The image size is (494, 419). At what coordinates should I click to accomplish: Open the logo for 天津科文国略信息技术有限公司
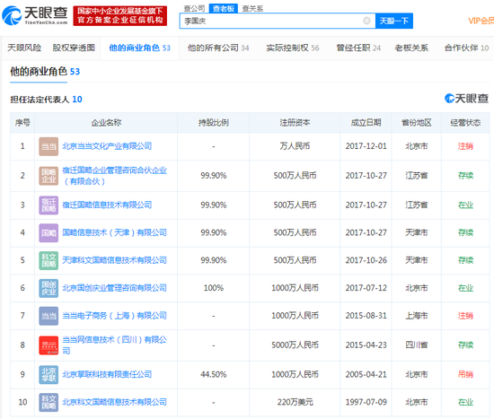[x=49, y=261]
